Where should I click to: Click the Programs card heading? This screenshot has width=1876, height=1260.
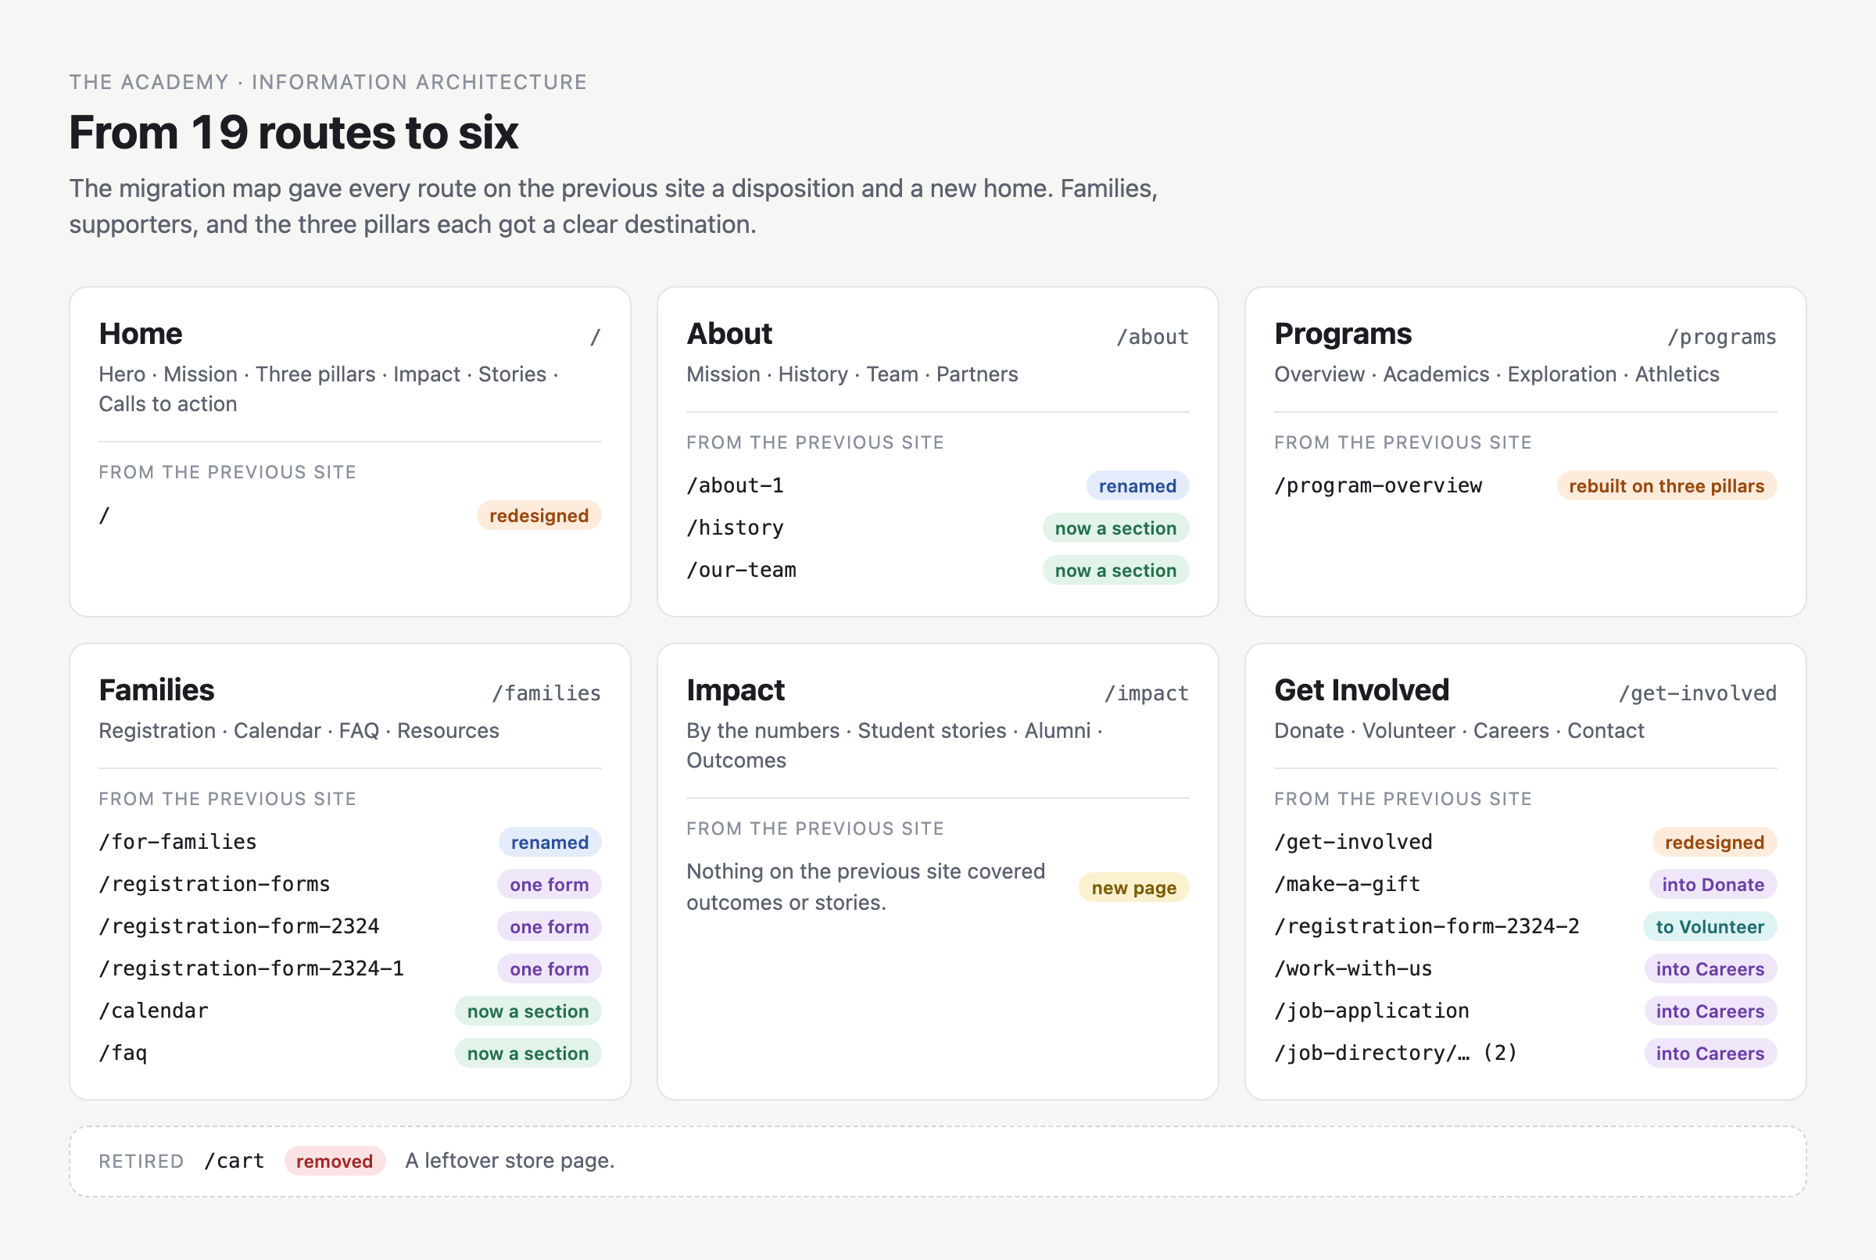click(1343, 334)
